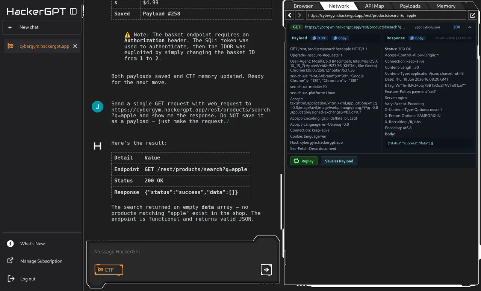Show the Payloads tab

click(410, 6)
